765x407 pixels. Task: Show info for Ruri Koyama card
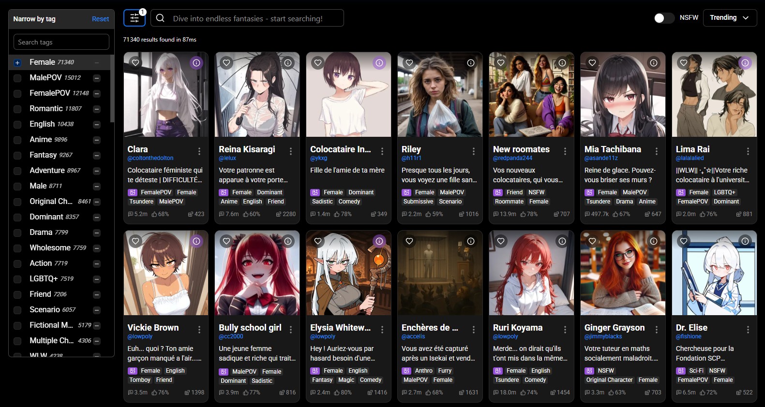pos(562,241)
